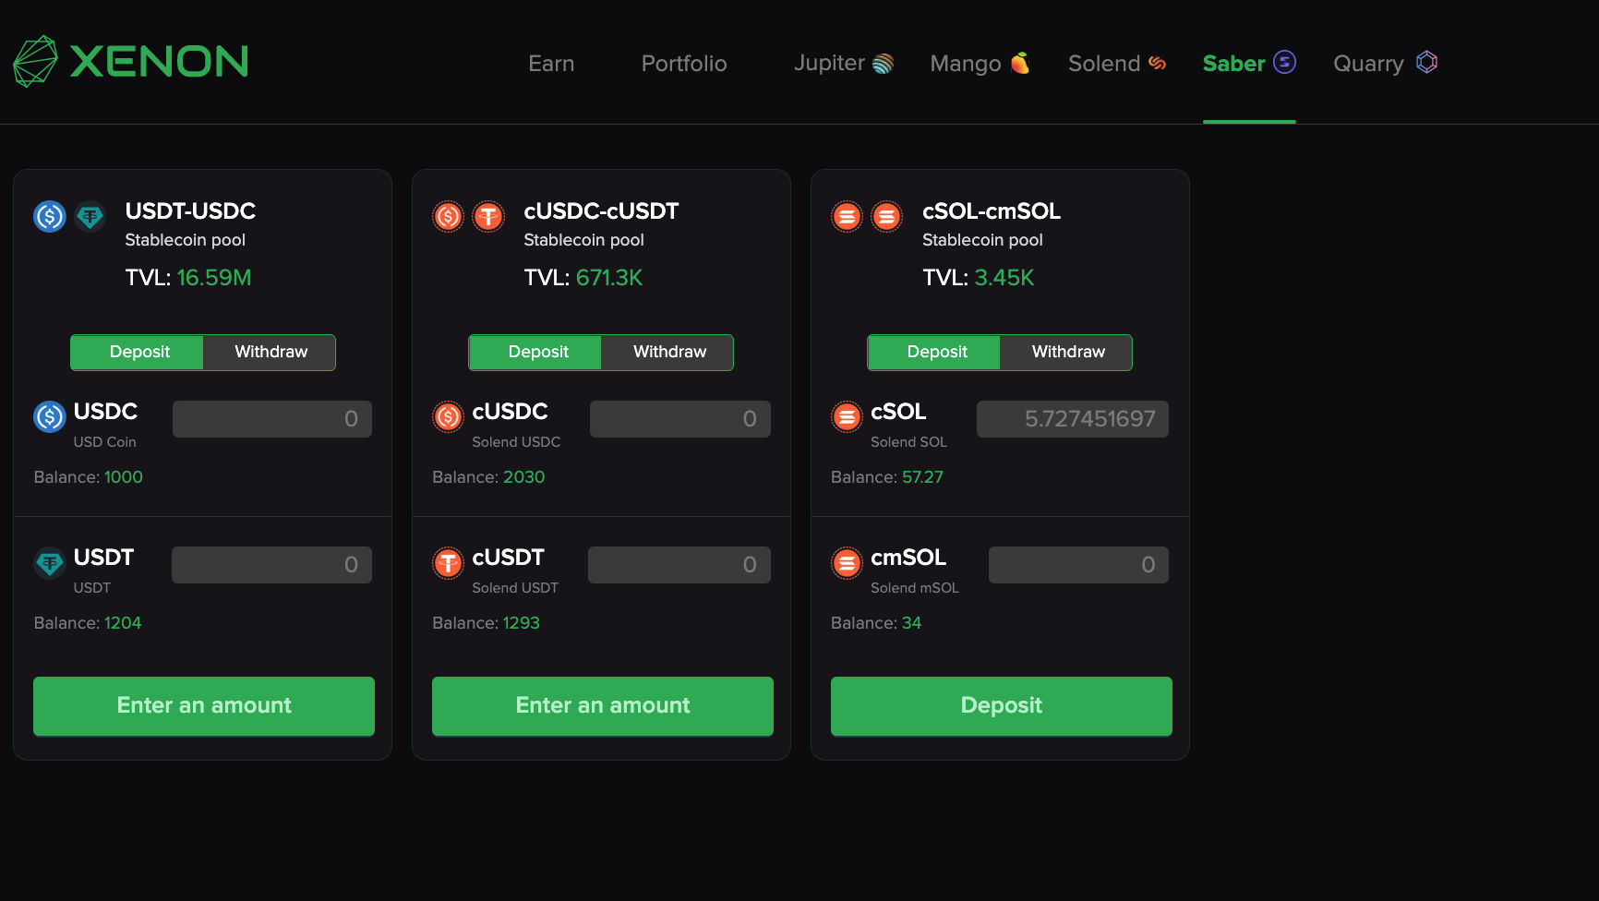Click the USDC icon in USDT-USDC header
1599x901 pixels.
click(x=50, y=217)
